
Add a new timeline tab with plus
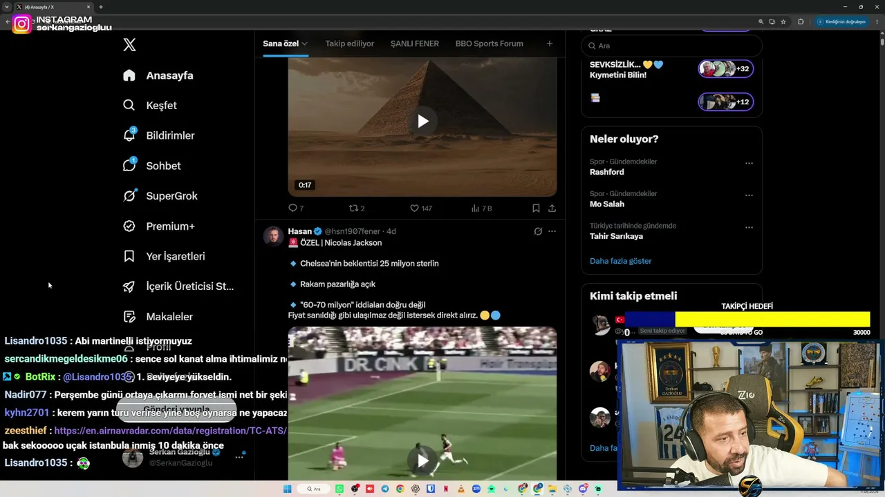point(550,43)
